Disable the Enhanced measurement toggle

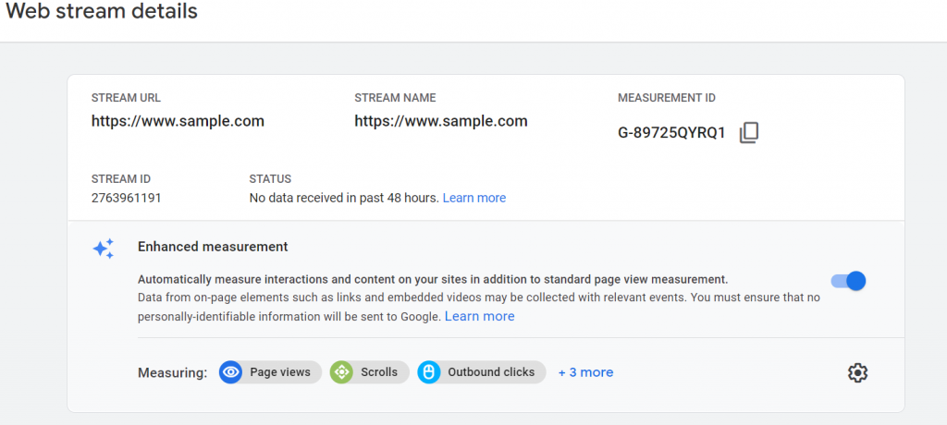(849, 281)
